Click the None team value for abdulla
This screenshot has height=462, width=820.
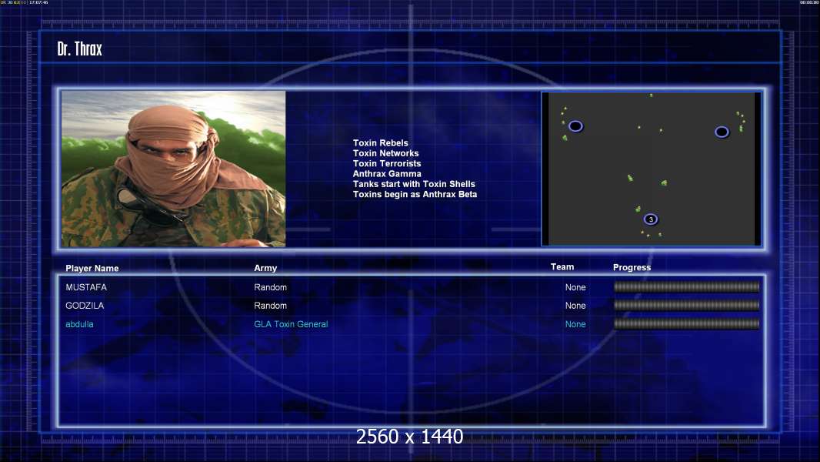575,324
